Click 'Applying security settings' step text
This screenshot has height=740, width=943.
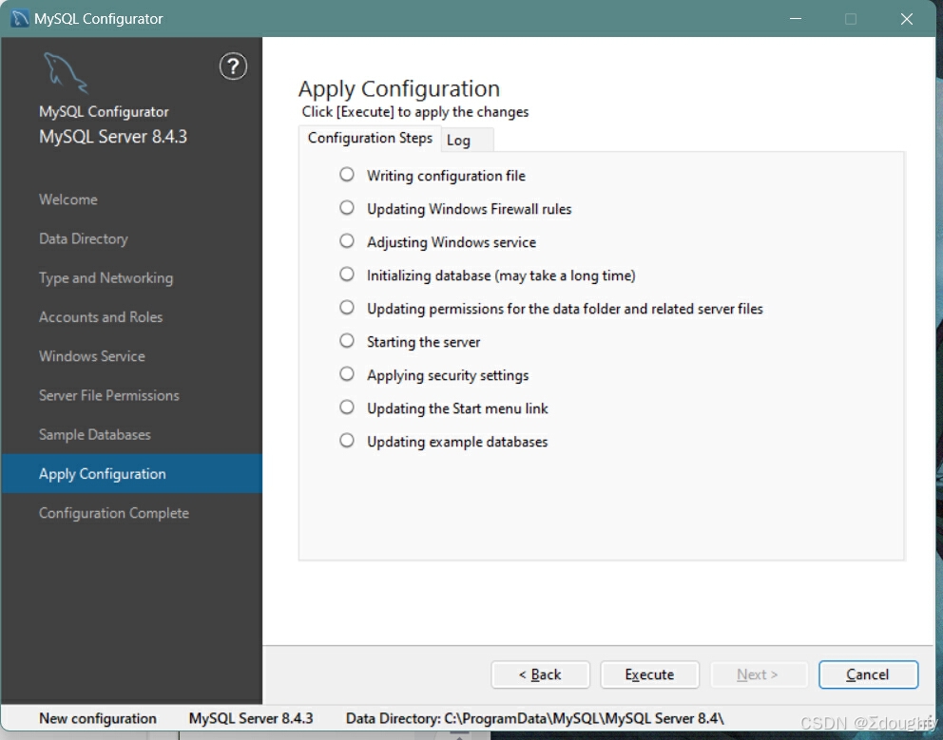click(448, 375)
